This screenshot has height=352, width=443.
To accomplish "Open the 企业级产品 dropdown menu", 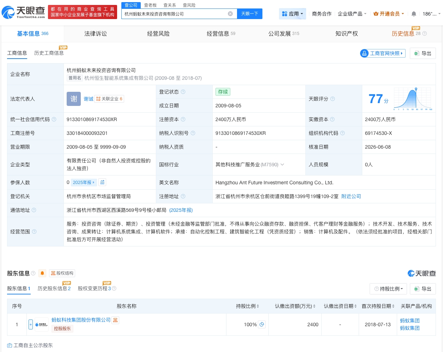I will (x=352, y=14).
